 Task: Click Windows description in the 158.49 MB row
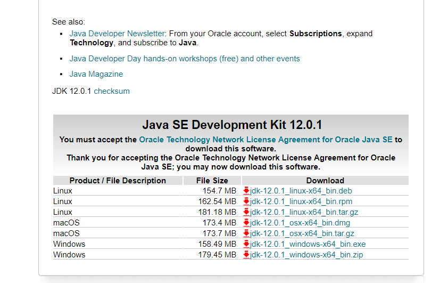pos(69,244)
